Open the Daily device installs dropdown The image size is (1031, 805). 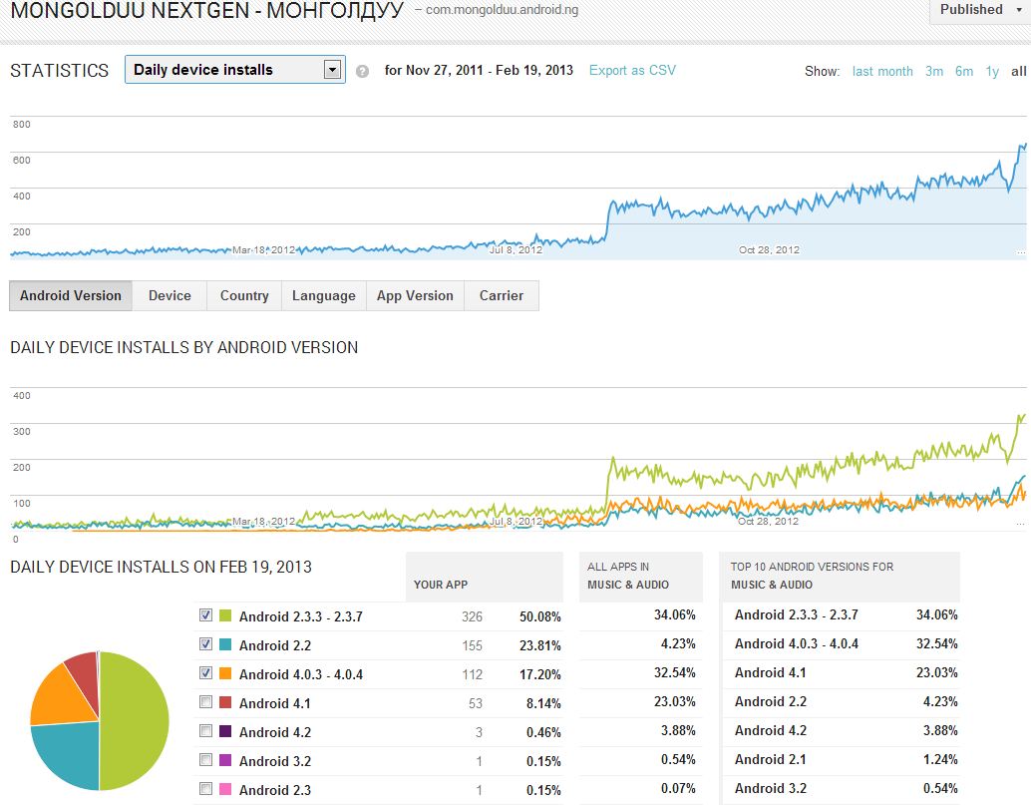point(234,70)
